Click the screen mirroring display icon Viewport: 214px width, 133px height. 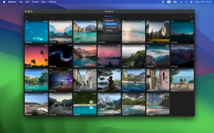pyautogui.click(x=163, y=2)
